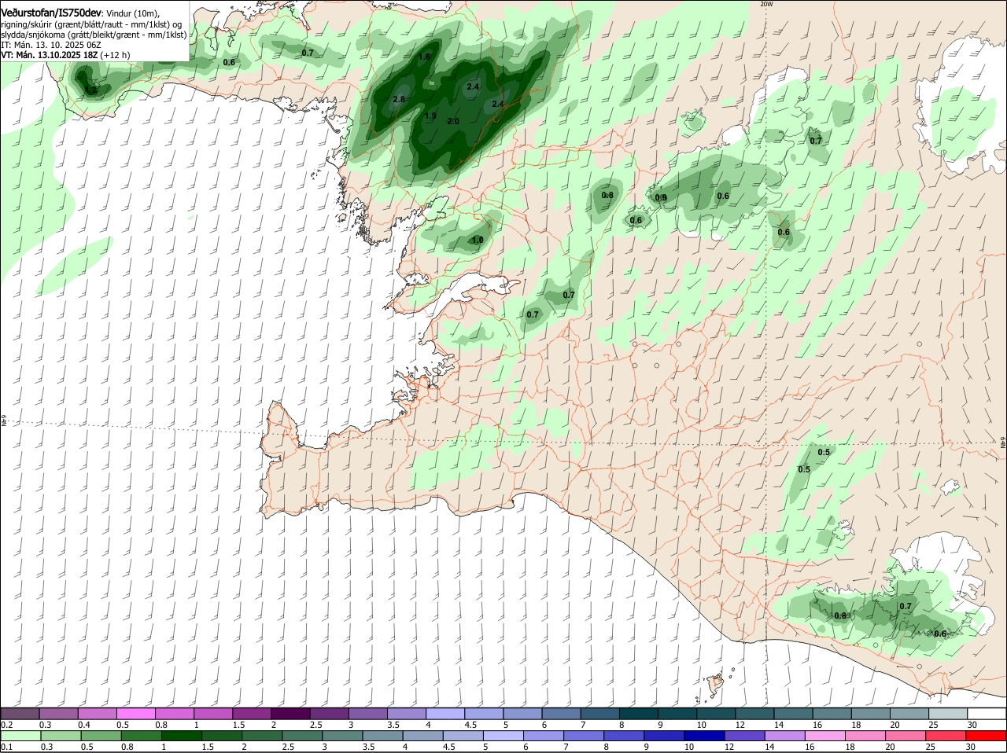Image resolution: width=1007 pixels, height=753 pixels.
Task: Select the light lavender swatch after upper 4
Action: click(445, 714)
